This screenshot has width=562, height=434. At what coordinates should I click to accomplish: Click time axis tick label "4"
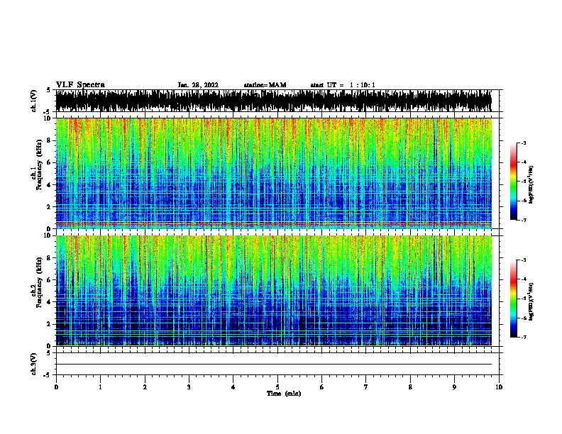233,386
